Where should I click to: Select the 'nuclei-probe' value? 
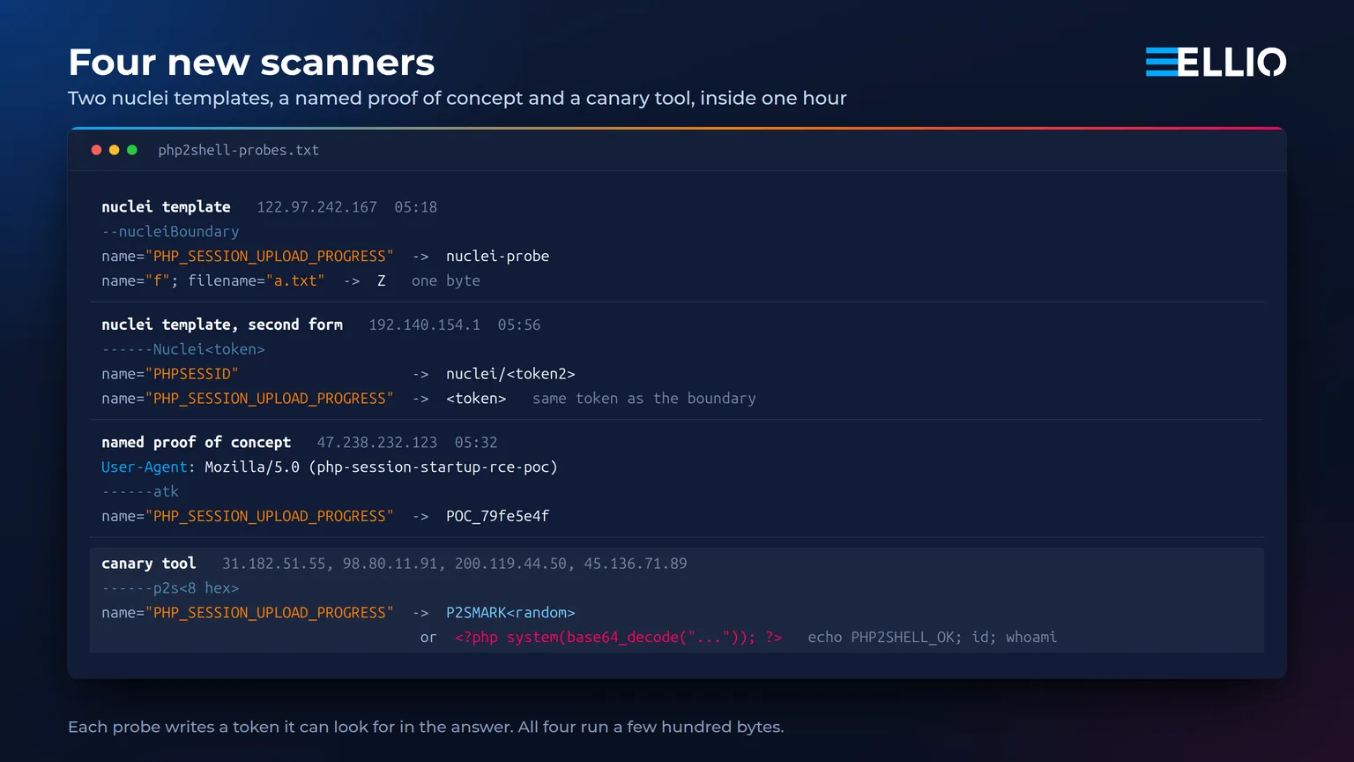coord(497,257)
